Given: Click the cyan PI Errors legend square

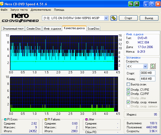Looking at the screenshot, I should pos(5,119).
